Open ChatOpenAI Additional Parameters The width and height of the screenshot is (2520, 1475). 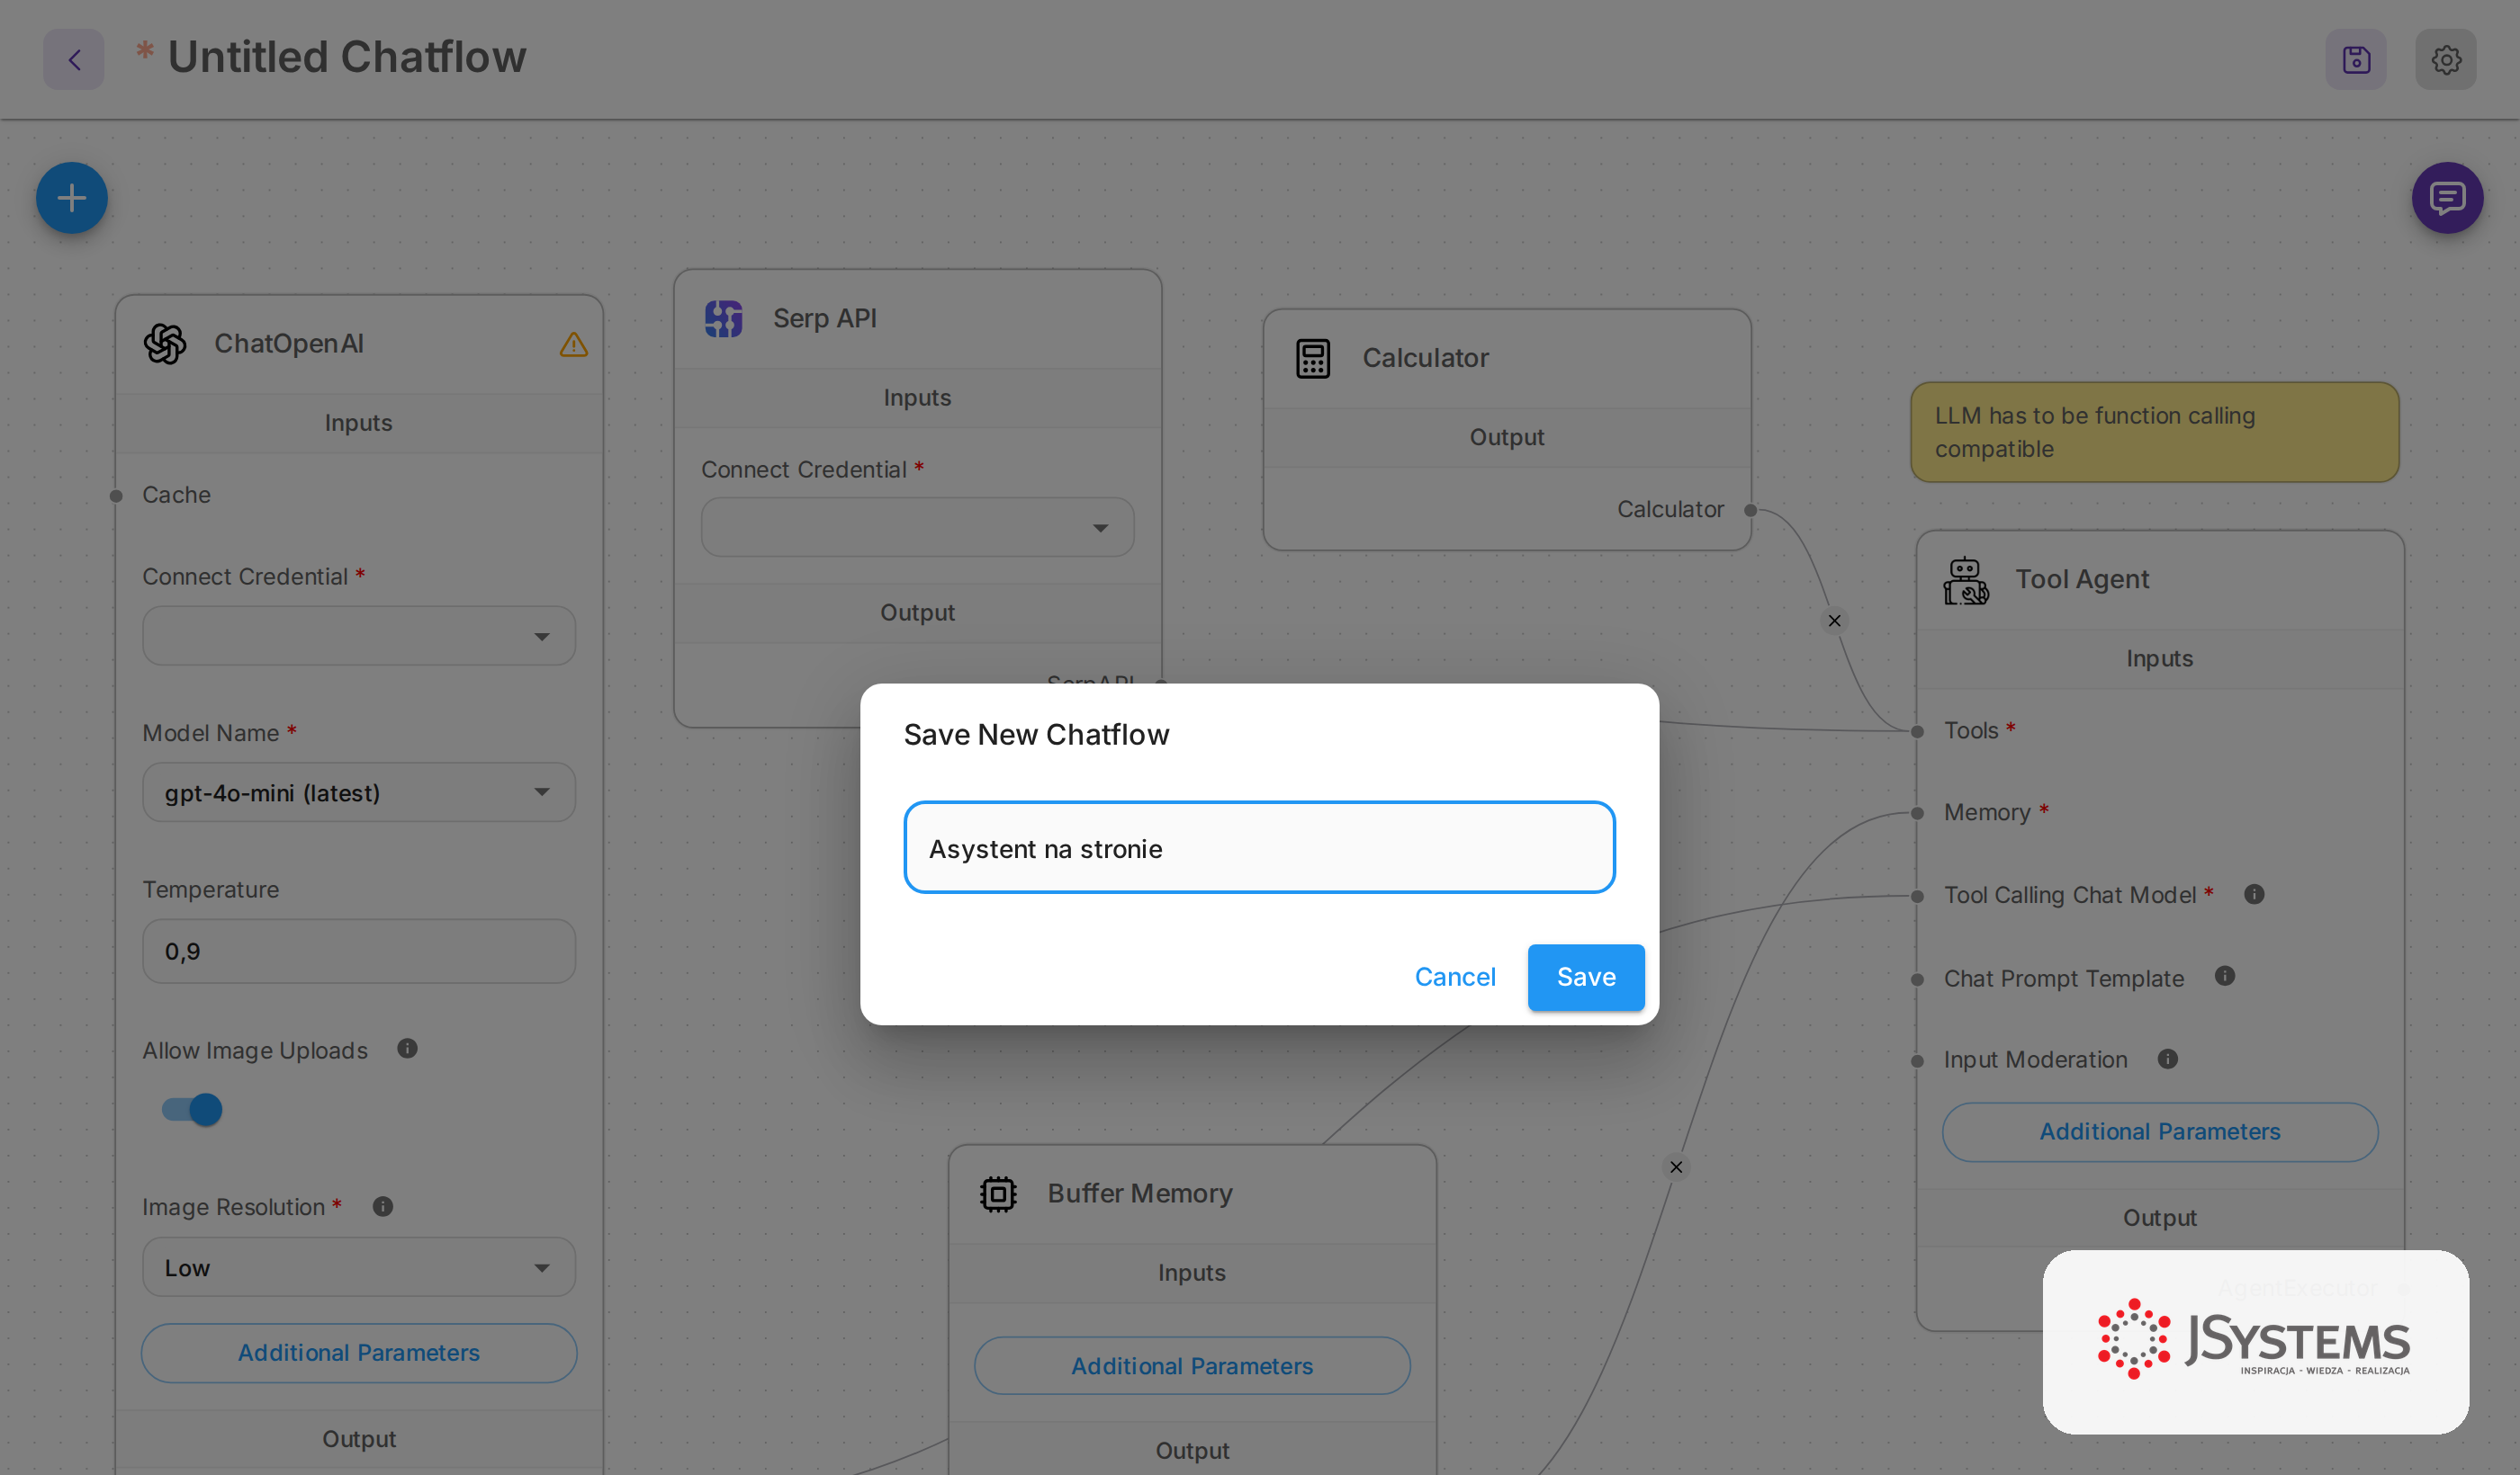point(359,1353)
